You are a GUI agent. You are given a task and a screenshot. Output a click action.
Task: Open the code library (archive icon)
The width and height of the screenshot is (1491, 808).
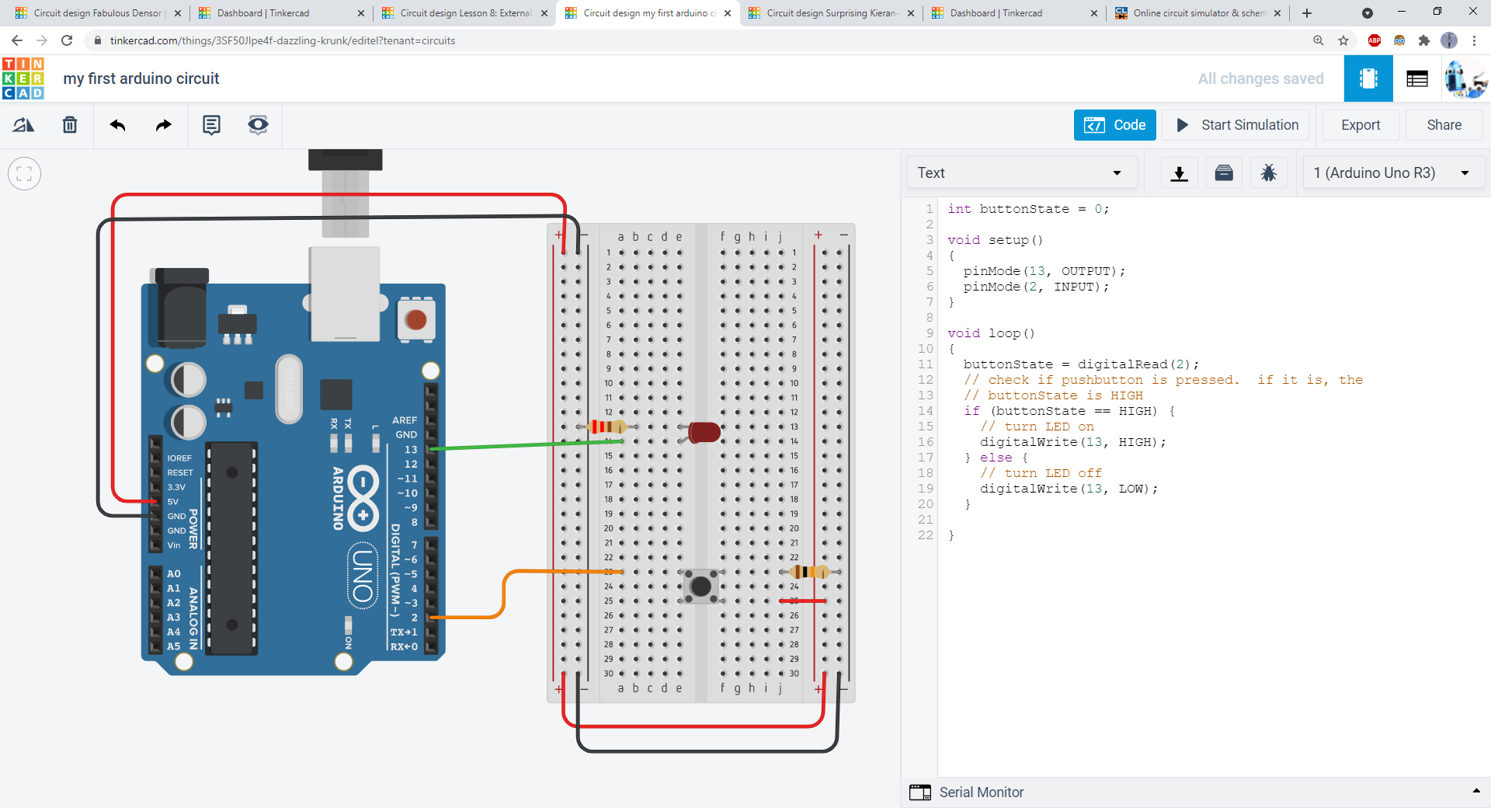[1223, 172]
